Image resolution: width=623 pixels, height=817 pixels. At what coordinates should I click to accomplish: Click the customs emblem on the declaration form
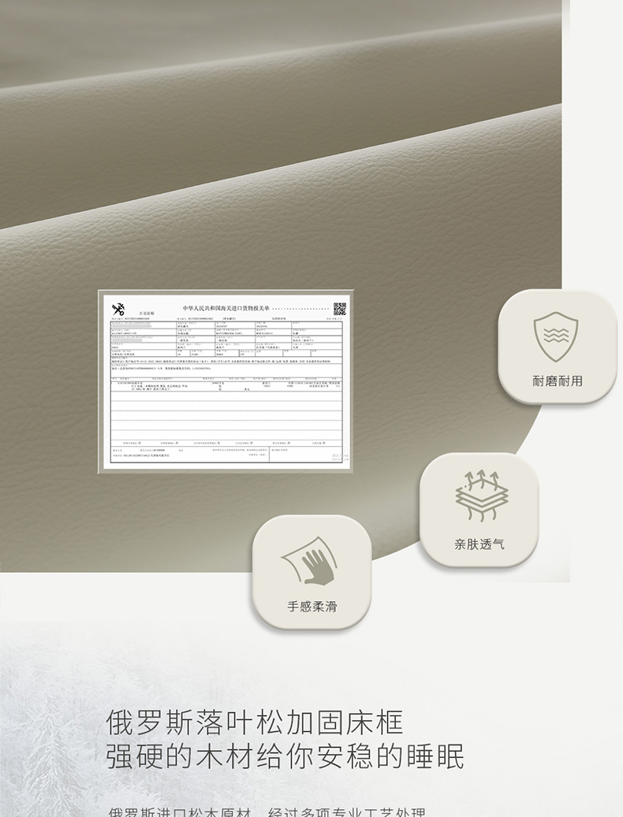pos(119,309)
